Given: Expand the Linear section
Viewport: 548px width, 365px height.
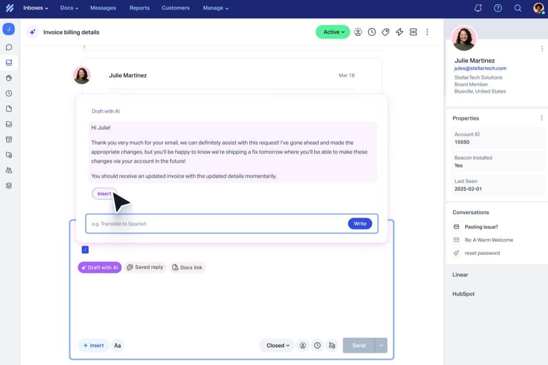Looking at the screenshot, I should point(460,275).
